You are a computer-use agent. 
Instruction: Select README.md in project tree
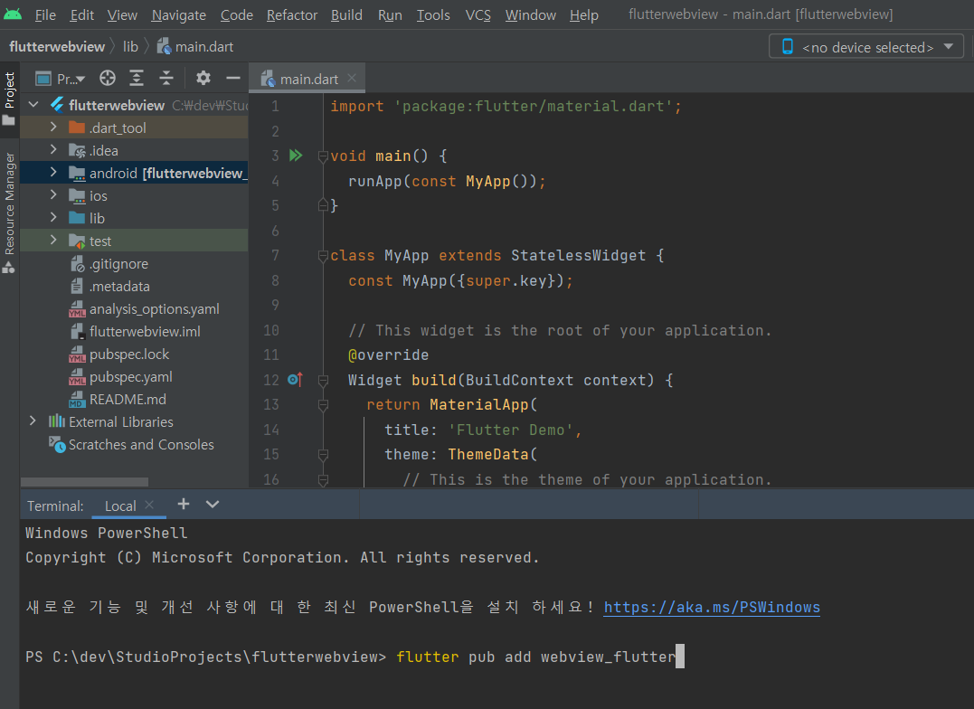pyautogui.click(x=128, y=399)
